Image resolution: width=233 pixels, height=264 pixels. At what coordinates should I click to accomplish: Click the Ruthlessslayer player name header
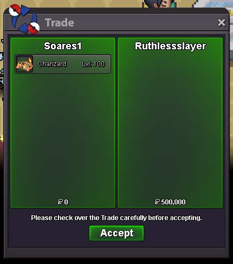coord(170,46)
